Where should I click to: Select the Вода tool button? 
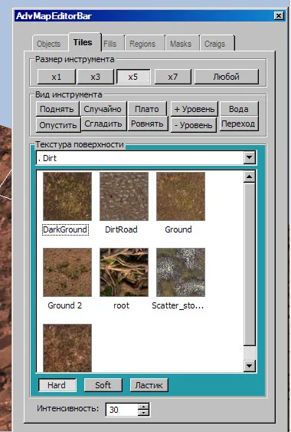(239, 109)
